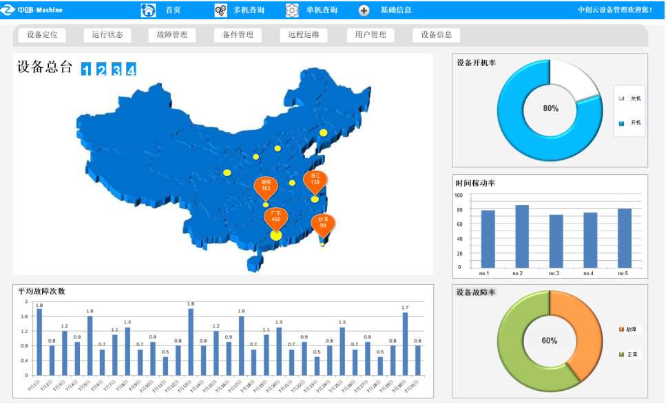
Task: Toggle the 开机 legend entry
Action: click(x=629, y=122)
